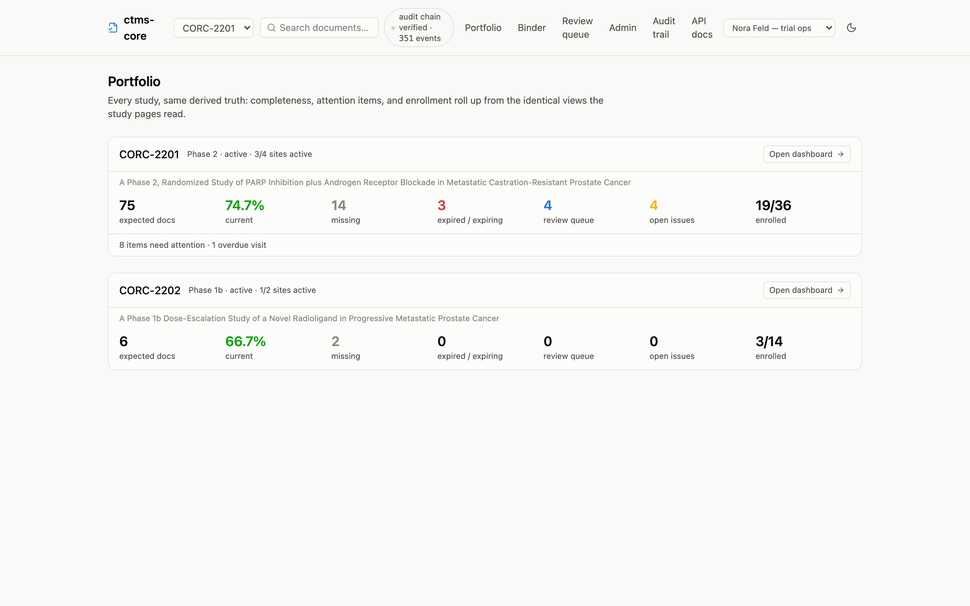Click the CORC-2202 study title
The image size is (970, 606).
click(x=150, y=290)
